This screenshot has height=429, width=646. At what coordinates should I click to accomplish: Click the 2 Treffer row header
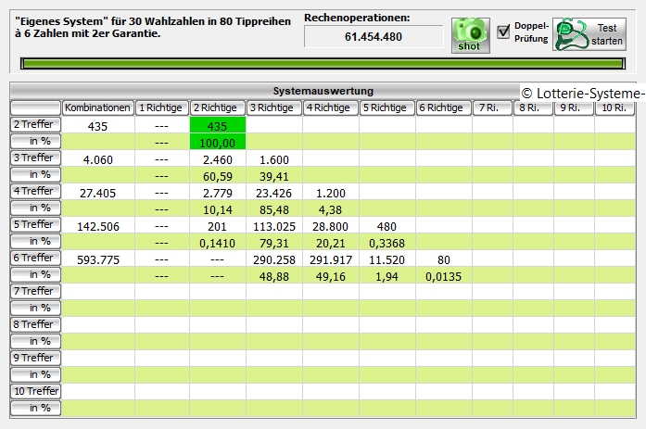[x=35, y=124]
